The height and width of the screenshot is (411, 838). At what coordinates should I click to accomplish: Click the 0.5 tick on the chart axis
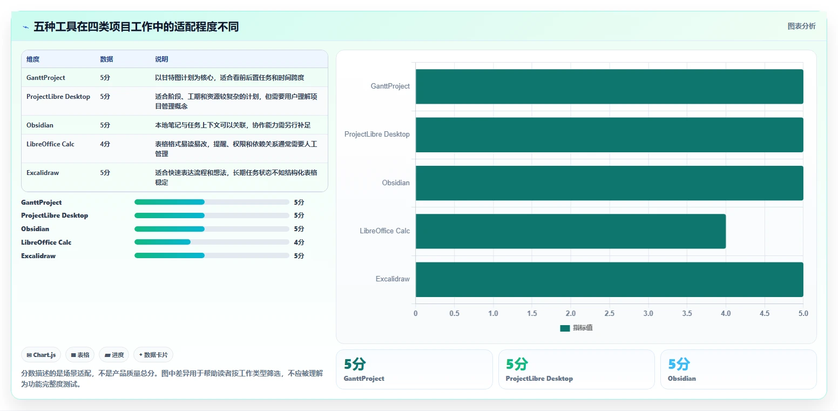point(455,313)
